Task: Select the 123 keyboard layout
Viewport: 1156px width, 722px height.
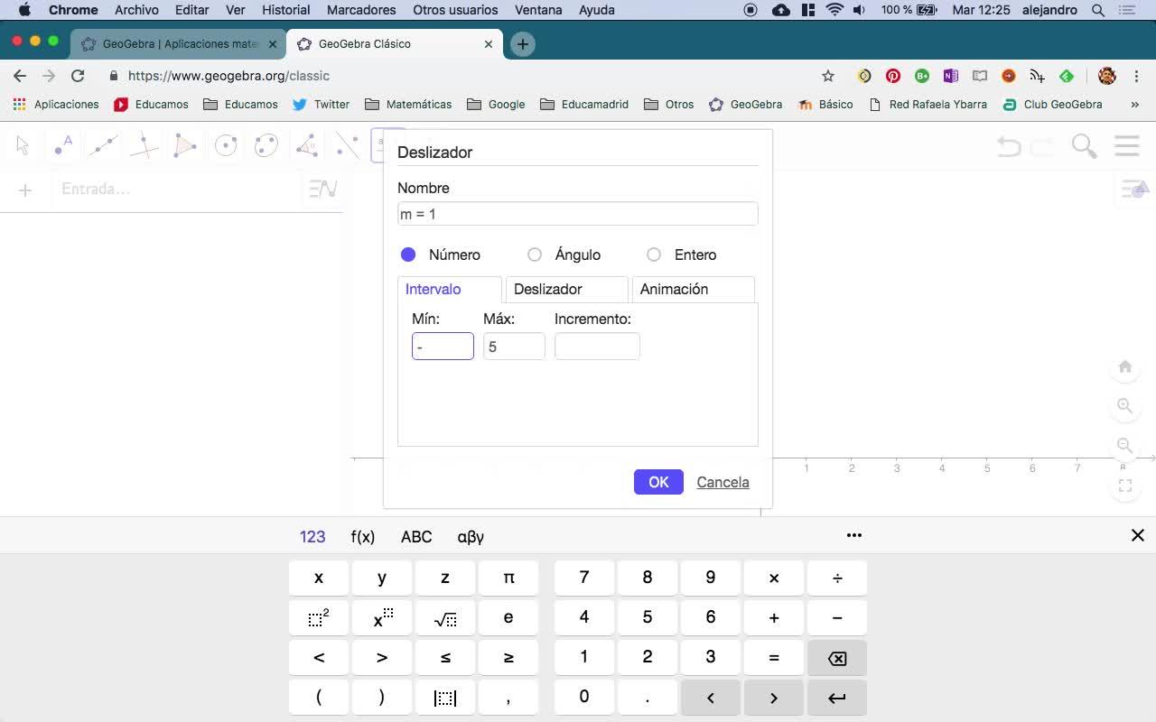Action: point(312,537)
